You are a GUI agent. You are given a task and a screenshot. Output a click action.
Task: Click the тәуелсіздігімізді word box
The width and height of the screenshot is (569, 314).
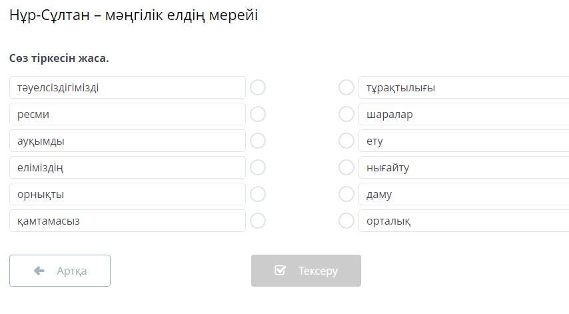coord(127,87)
